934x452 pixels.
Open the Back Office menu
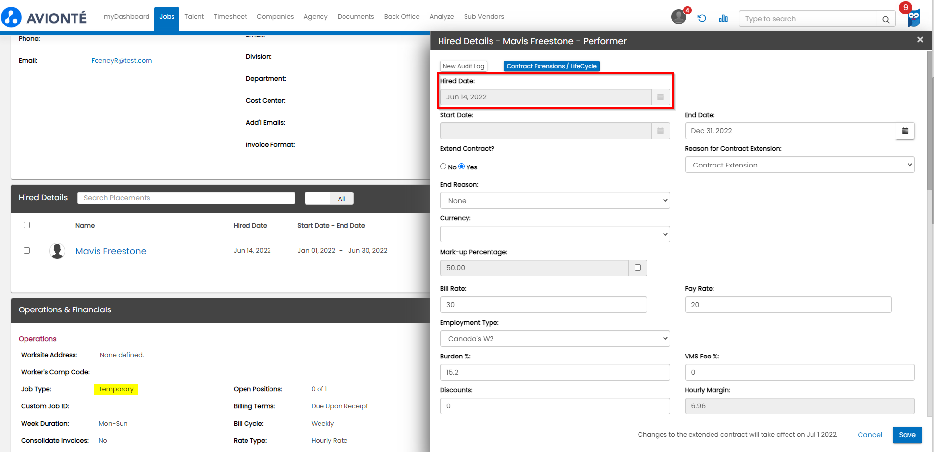coord(401,17)
